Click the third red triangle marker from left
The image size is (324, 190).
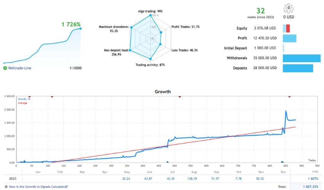pyautogui.click(x=179, y=97)
